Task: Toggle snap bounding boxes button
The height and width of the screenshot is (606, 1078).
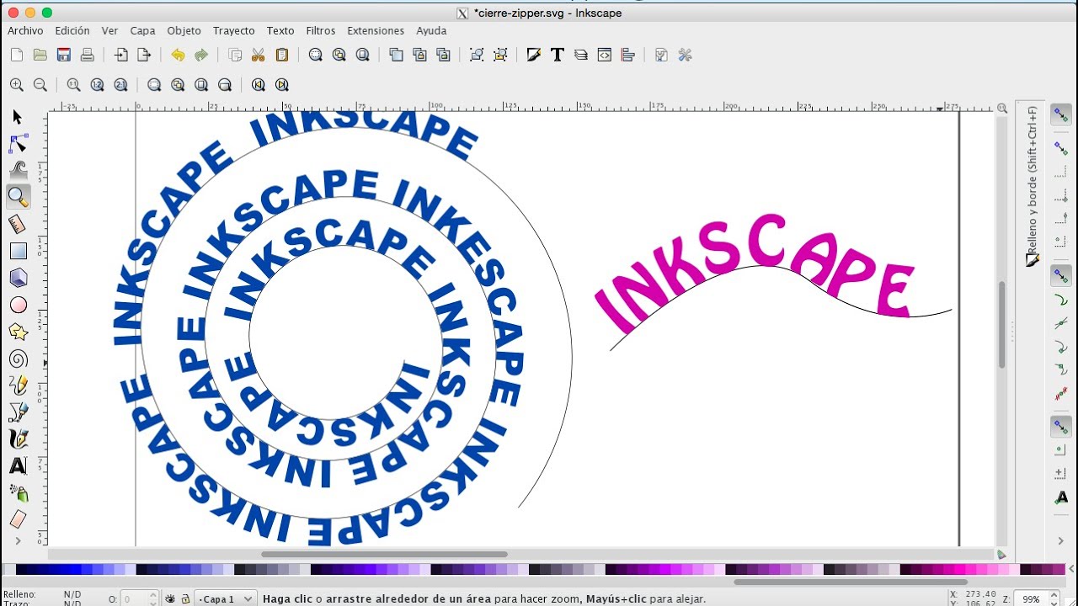Action: tap(1060, 148)
